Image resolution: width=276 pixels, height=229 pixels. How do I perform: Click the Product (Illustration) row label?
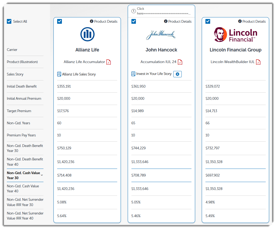point(22,62)
